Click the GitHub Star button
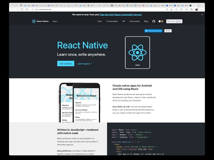The image size is (214, 160). coord(168,31)
